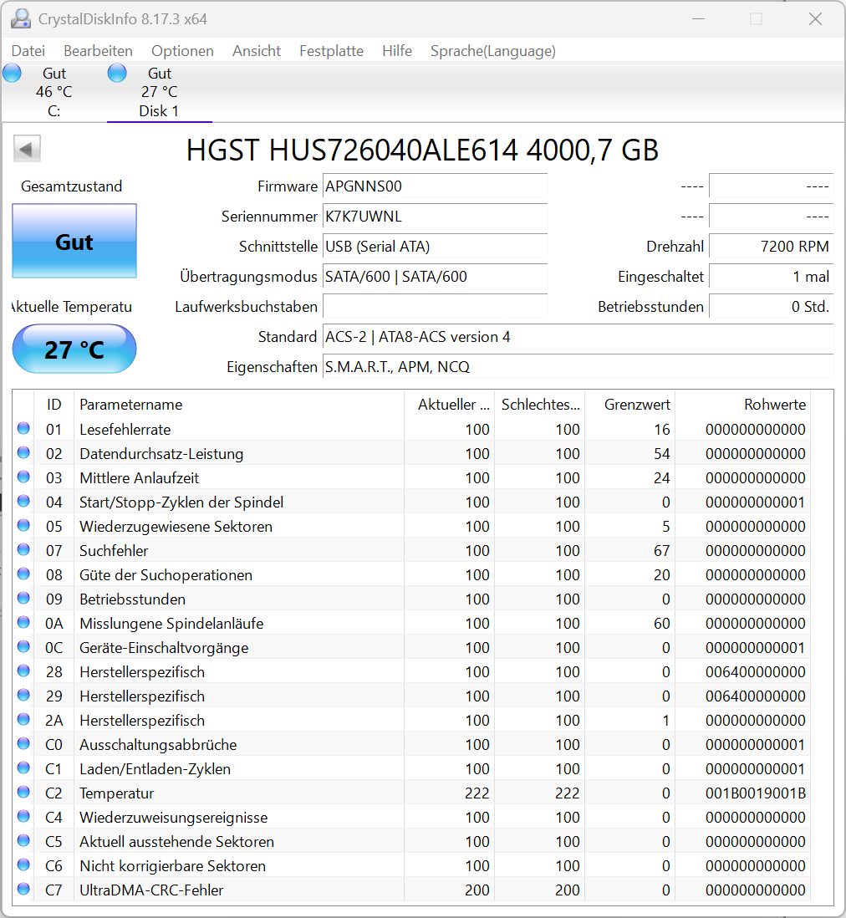Open the Festplatte menu
This screenshot has width=846, height=918.
(x=331, y=51)
